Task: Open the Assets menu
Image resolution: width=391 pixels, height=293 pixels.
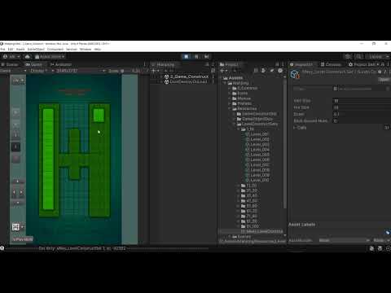Action: click(20, 50)
